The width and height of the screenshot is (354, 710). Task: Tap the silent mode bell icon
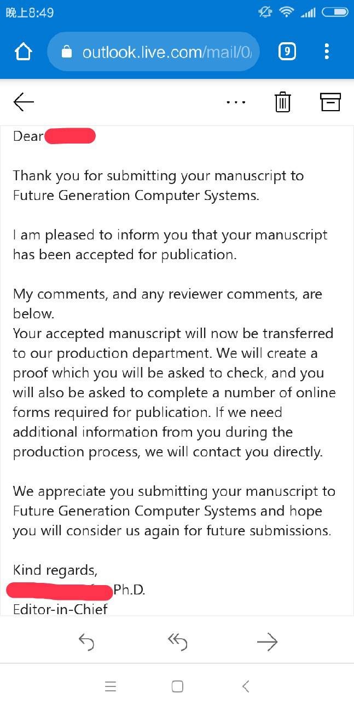(x=265, y=12)
